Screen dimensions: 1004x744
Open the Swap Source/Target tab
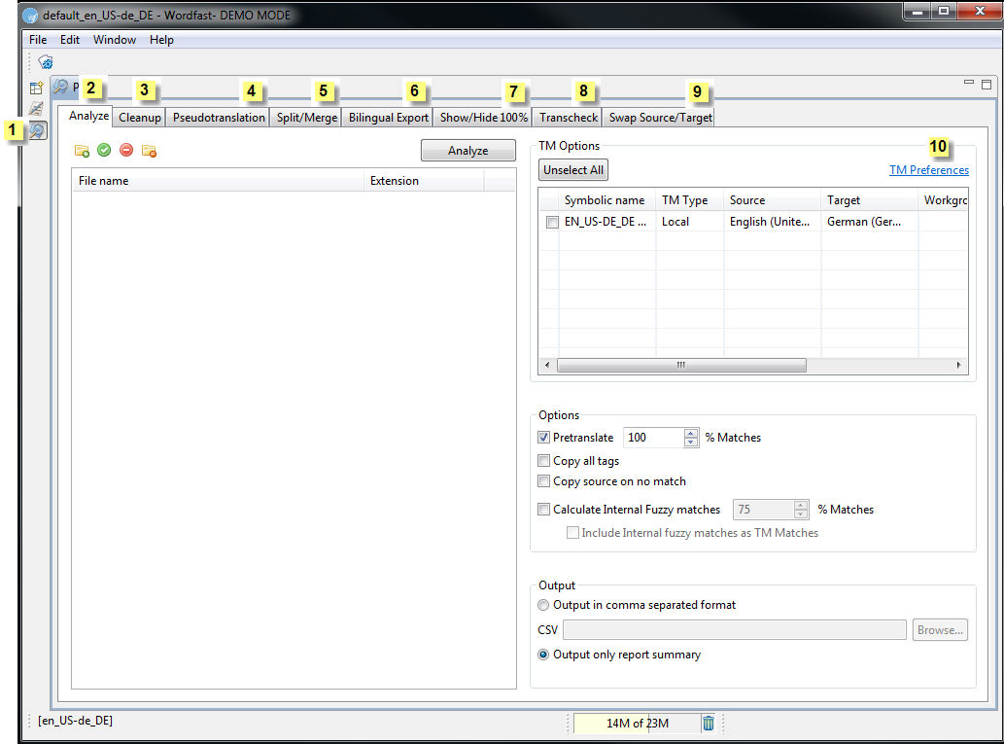pos(660,118)
